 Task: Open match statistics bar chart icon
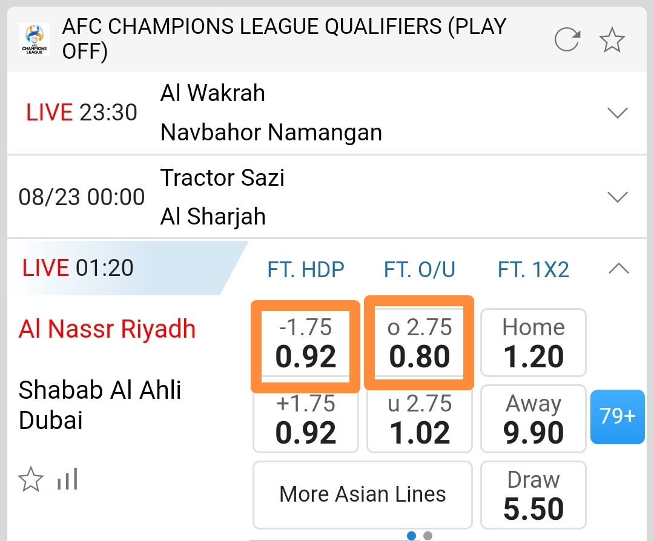point(67,480)
